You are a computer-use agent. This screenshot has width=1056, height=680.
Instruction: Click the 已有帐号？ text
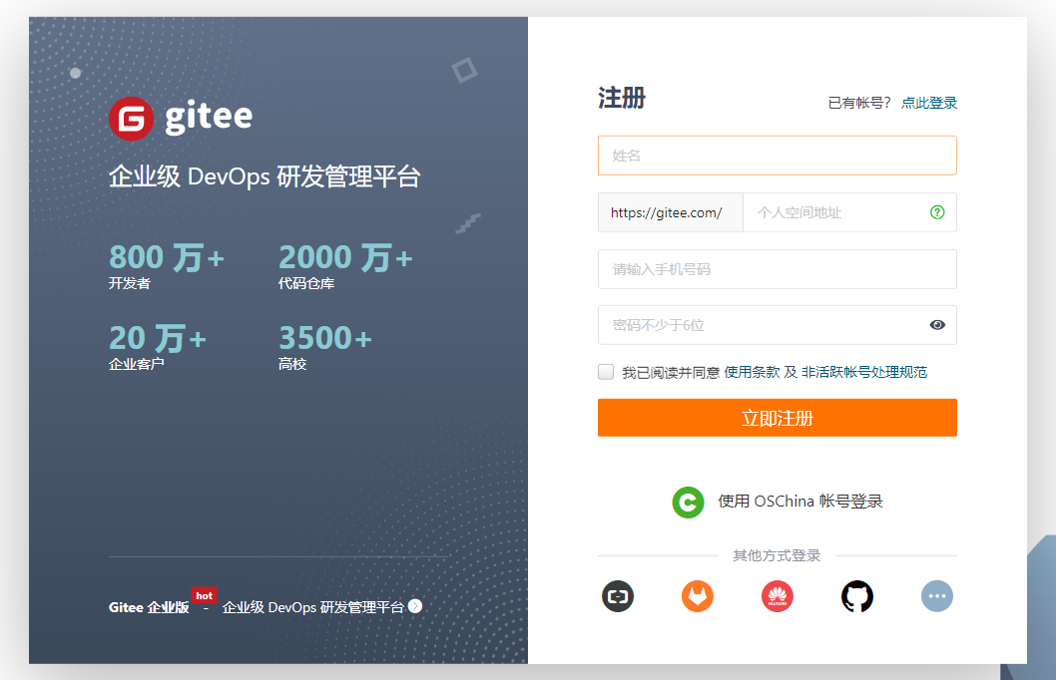tap(859, 103)
